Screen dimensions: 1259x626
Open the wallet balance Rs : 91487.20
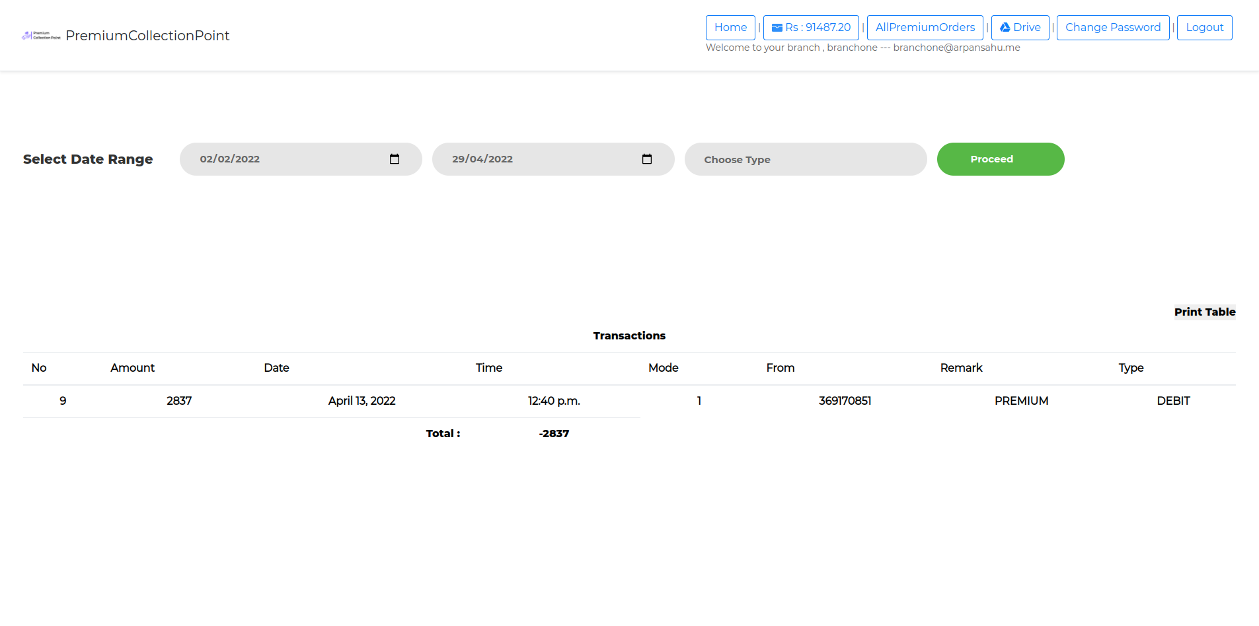(x=811, y=28)
